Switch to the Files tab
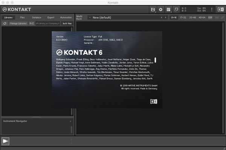Viewport: 226px width, 150px height. (x=22, y=17)
